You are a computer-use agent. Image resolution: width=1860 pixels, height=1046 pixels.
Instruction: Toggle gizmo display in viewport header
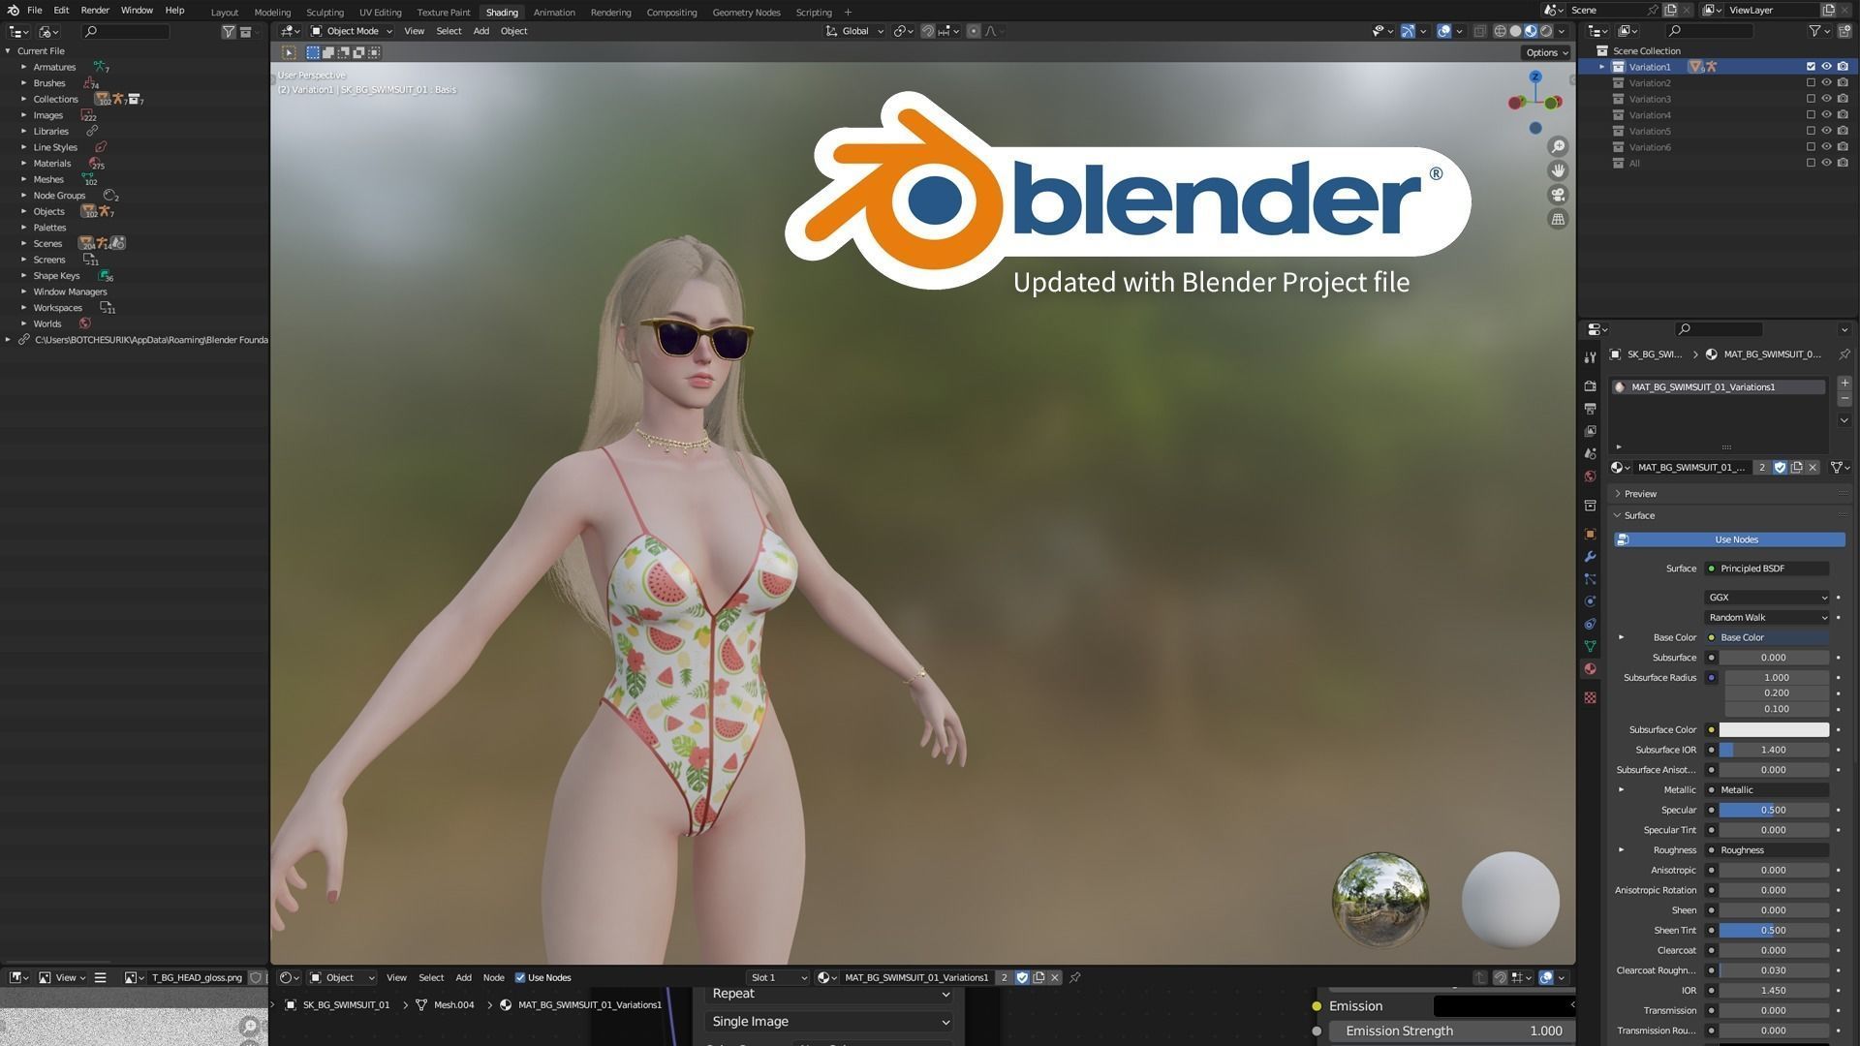tap(1409, 31)
